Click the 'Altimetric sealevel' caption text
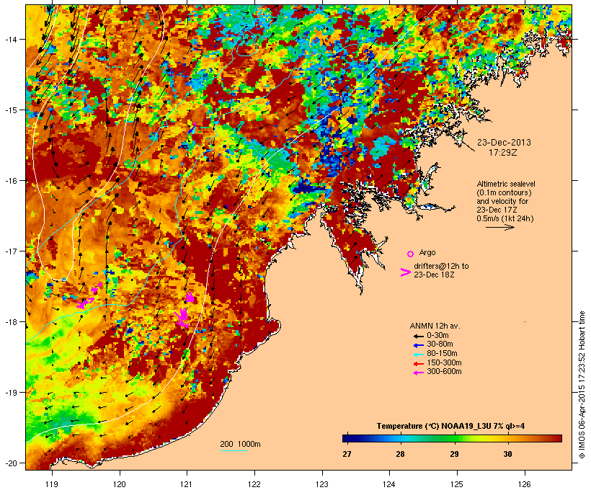591x490 pixels. tap(506, 184)
